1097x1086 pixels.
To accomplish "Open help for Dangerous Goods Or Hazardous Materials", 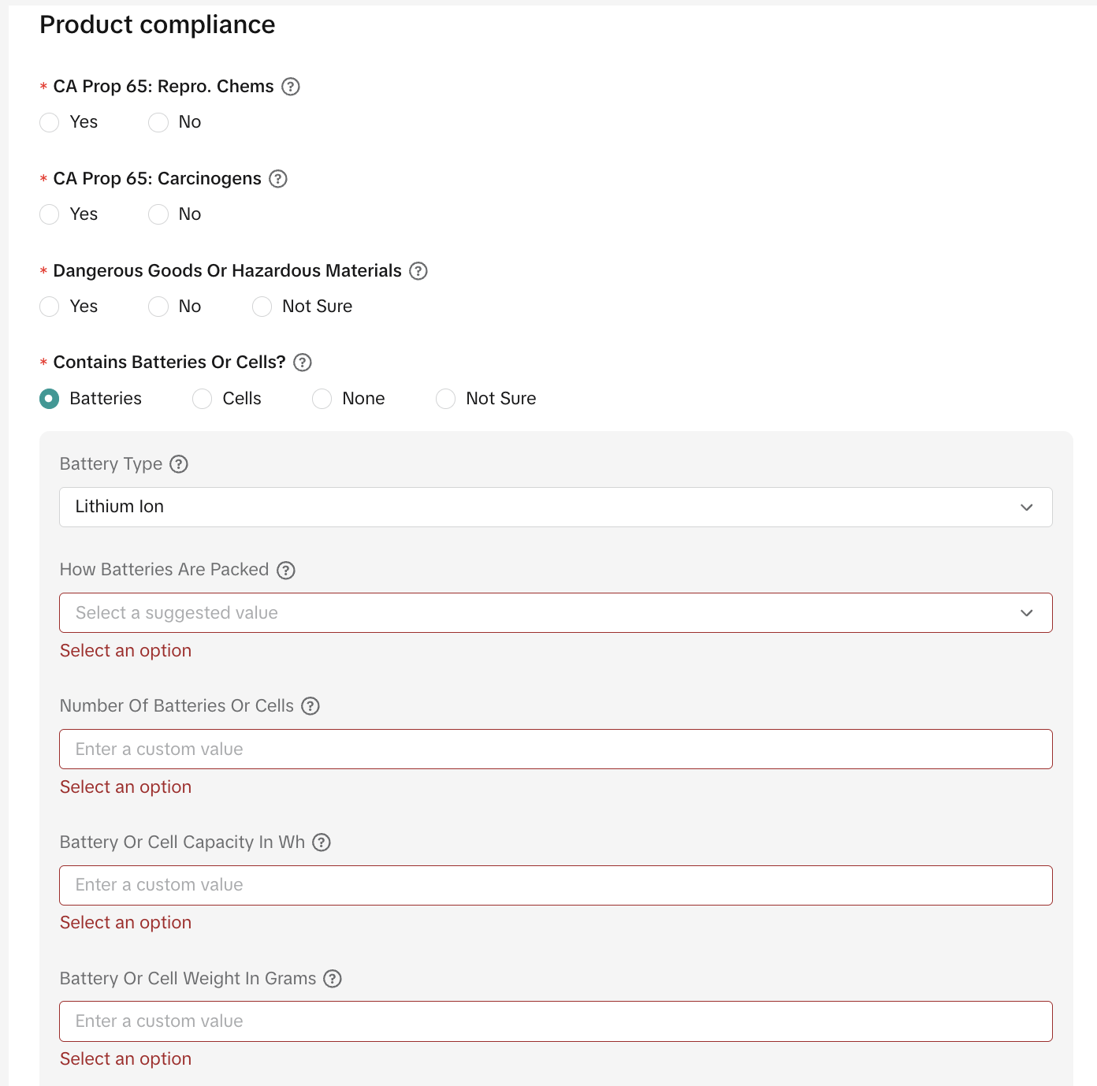I will point(418,271).
